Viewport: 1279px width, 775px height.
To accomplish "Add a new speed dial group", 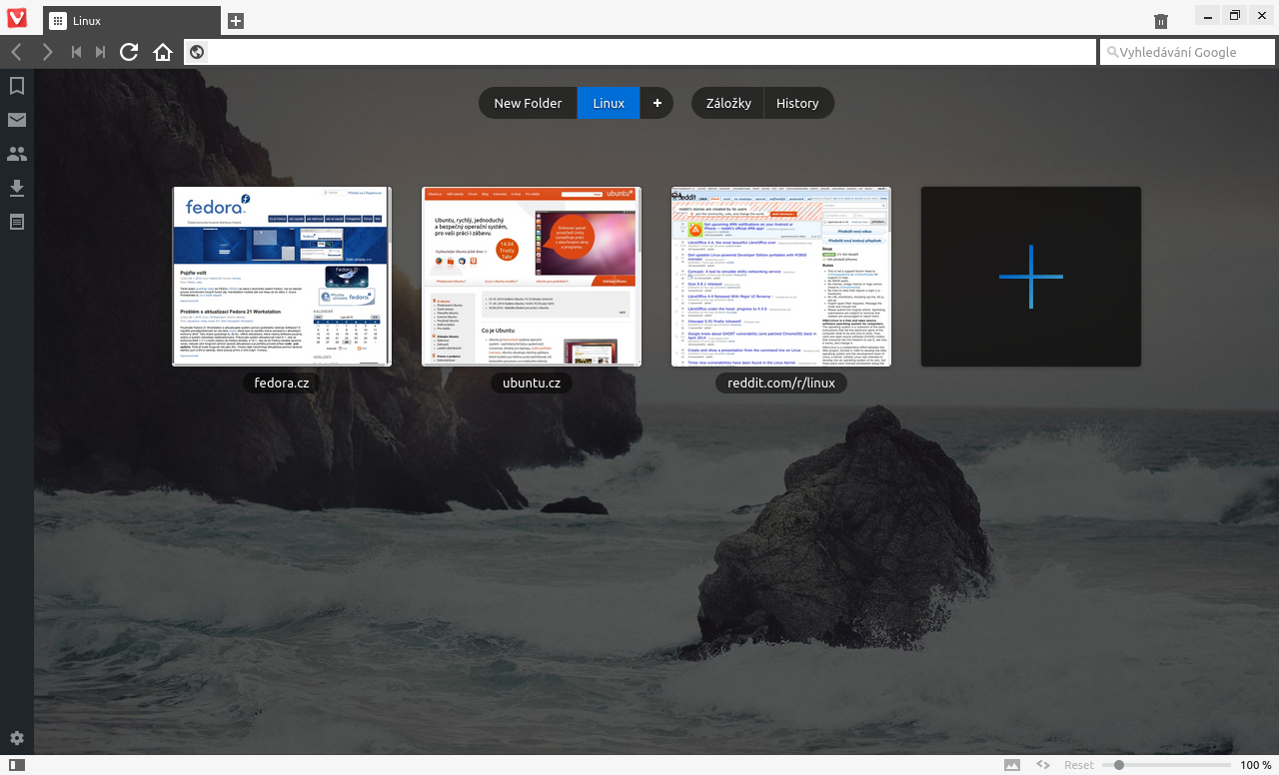I will point(656,103).
